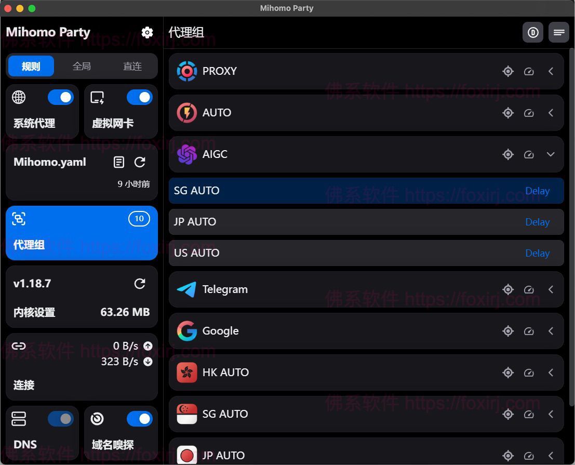Image resolution: width=575 pixels, height=465 pixels.
Task: Restart the v1.18.7 core
Action: pos(140,284)
